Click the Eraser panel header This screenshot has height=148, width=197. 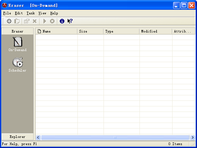pos(17,31)
